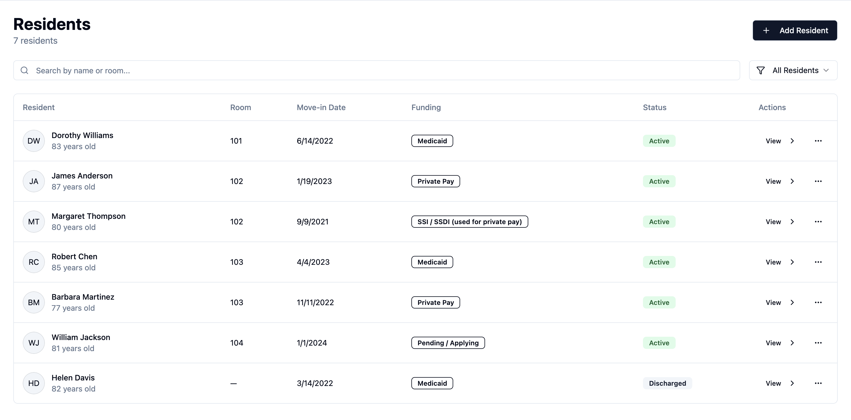The image size is (851, 420).
Task: Open three-dot menu for Helen Davis
Action: click(x=818, y=383)
